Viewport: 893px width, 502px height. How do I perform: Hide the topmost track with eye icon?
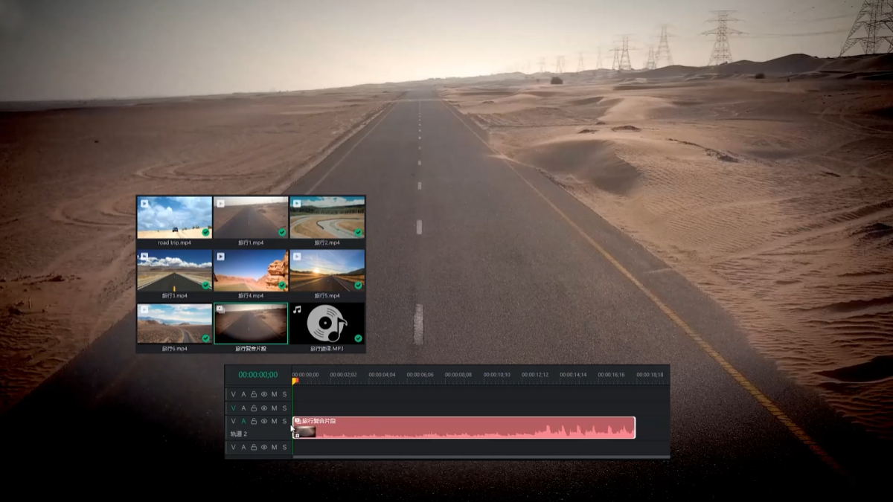(263, 394)
